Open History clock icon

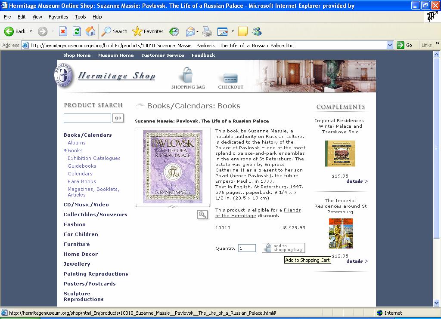coord(174,31)
